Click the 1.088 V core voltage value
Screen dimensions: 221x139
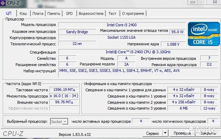coord(173,44)
